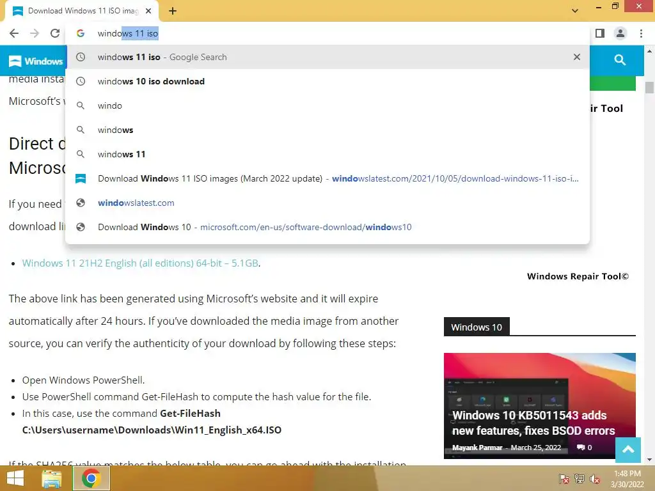Open the volume speaker tray icon
The image size is (655, 491).
click(595, 478)
